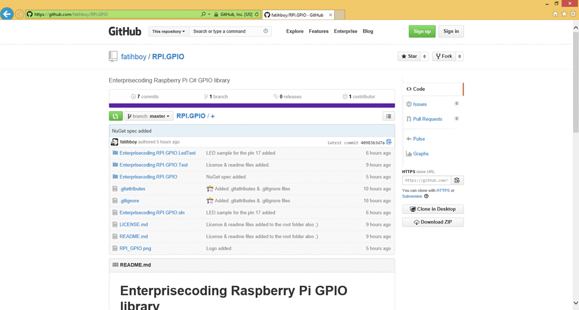Open the README.md file link

133,236
